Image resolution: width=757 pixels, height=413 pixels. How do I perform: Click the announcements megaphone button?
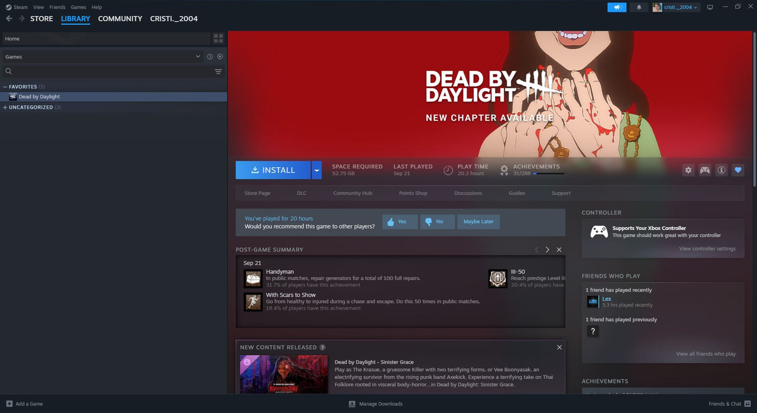[x=617, y=7]
